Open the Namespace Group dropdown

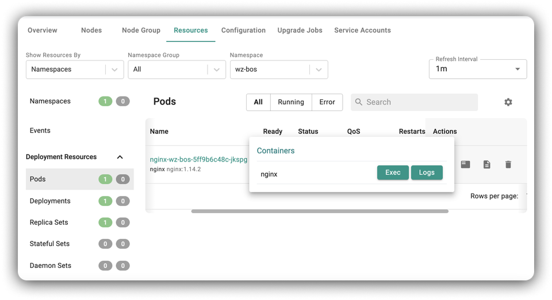176,70
